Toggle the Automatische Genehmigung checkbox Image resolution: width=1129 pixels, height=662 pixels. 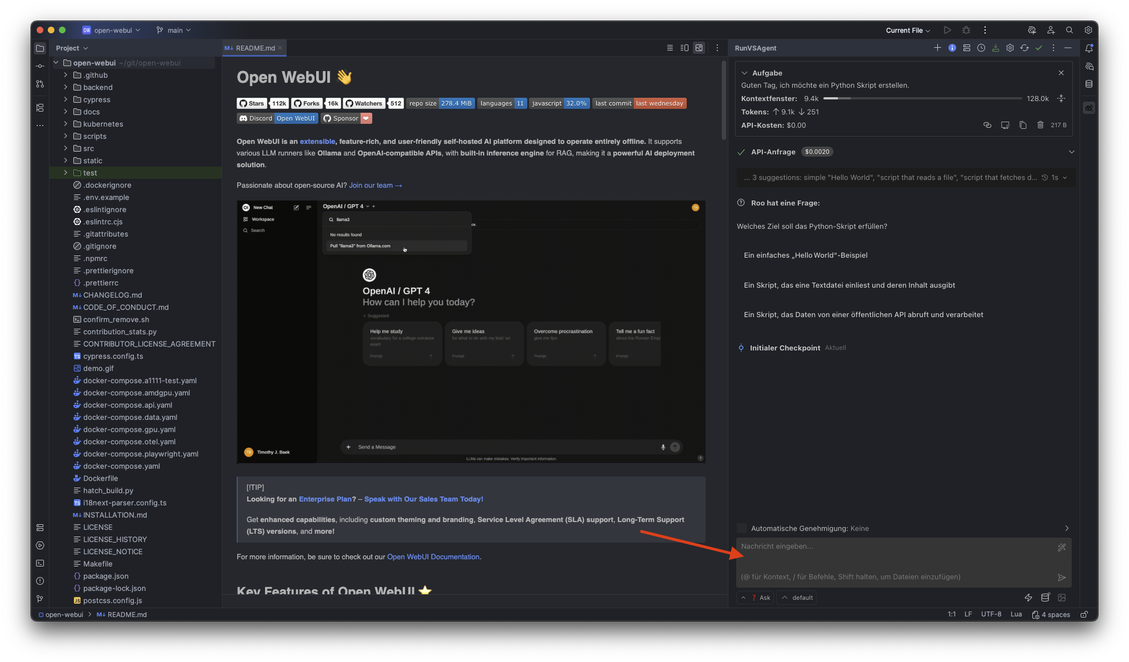(742, 528)
